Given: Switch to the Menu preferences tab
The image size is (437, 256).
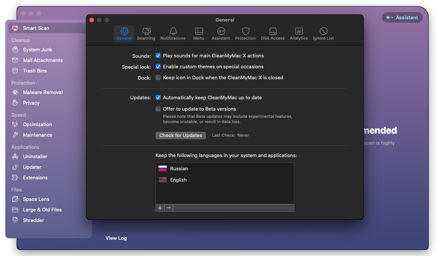Looking at the screenshot, I should (x=198, y=34).
